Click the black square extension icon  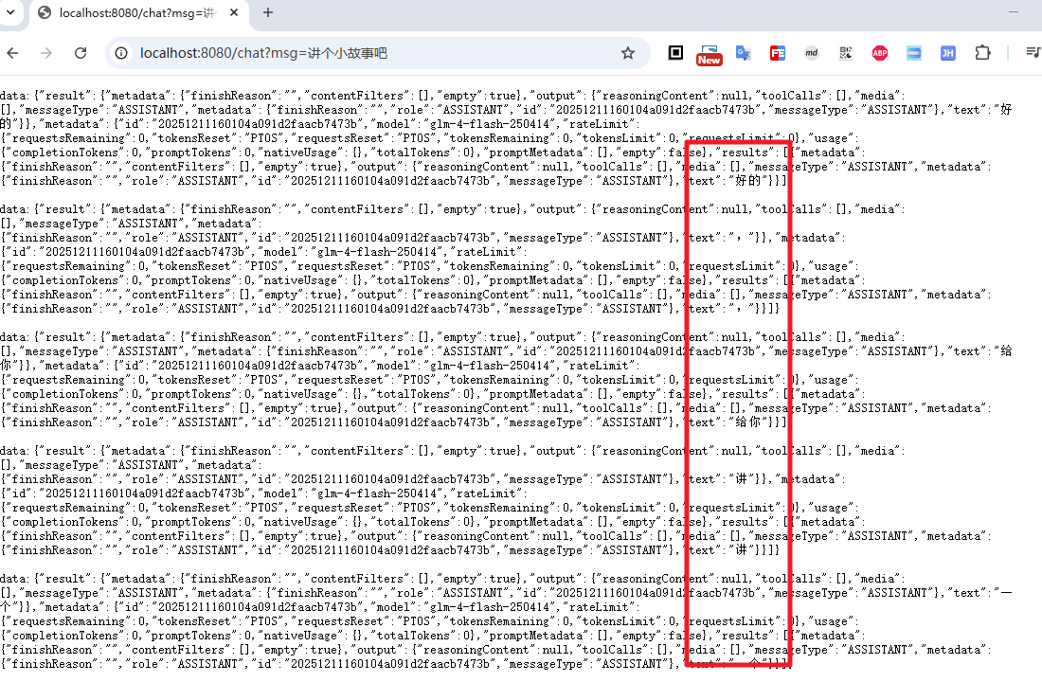click(x=675, y=53)
